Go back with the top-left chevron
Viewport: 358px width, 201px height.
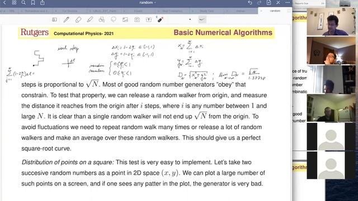pyautogui.click(x=4, y=2)
